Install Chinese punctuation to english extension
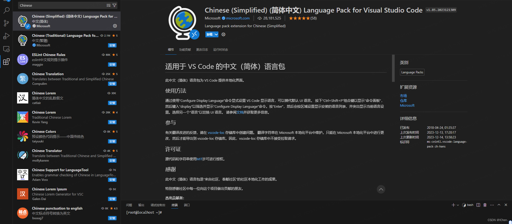 coord(112,218)
